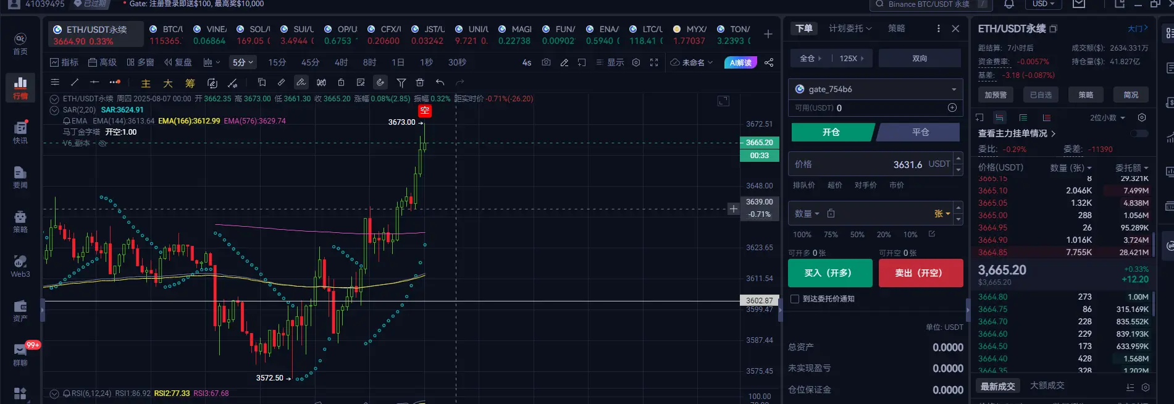Open the 张 quantity unit dropdown
The height and width of the screenshot is (404, 1174).
point(942,213)
